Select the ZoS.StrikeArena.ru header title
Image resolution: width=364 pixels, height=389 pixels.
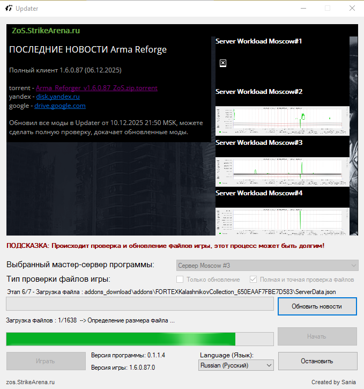click(46, 31)
